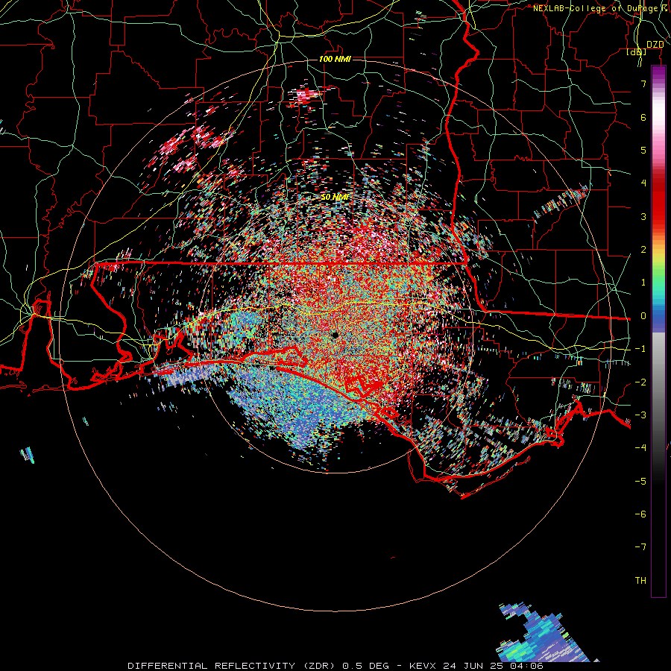The image size is (671, 671).
Task: Click the "5" value on the scale
Action: tap(643, 150)
